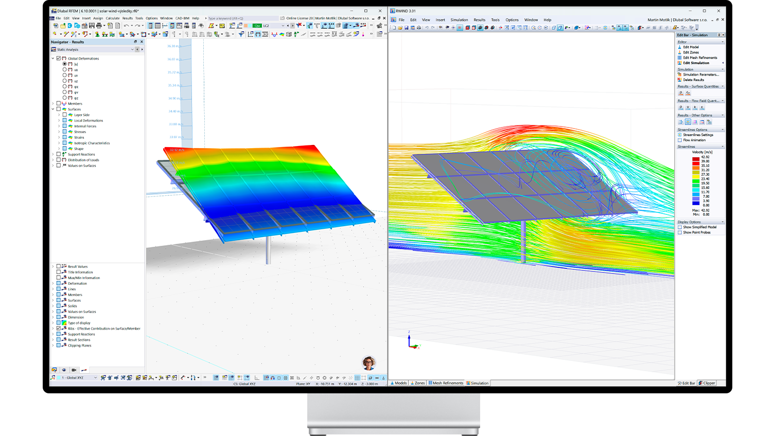Expand the Result Values tree node
The height and width of the screenshot is (436, 774).
(x=53, y=267)
